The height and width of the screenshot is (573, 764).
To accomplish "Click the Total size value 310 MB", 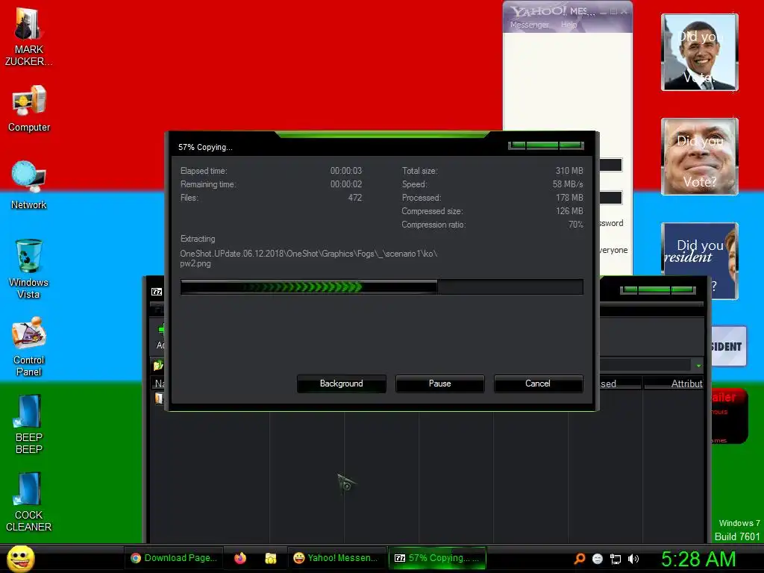I will pos(569,171).
